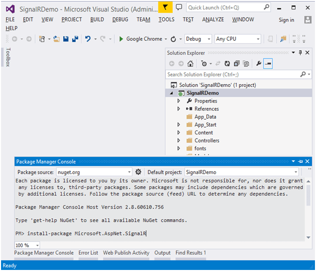
Task: Click the Search Solution Explorer field
Action: (x=233, y=74)
